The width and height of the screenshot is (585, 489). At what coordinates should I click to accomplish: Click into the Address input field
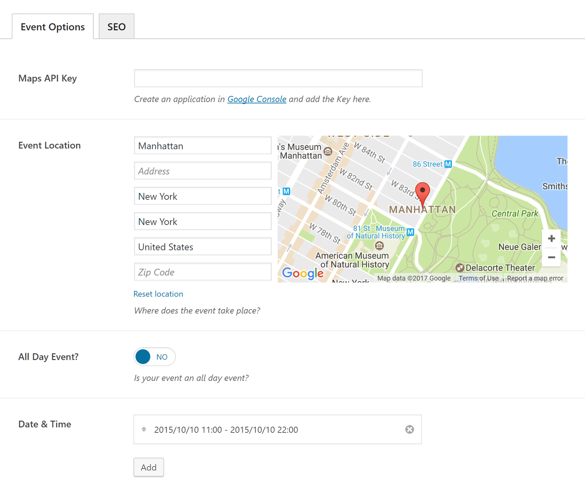coord(203,171)
